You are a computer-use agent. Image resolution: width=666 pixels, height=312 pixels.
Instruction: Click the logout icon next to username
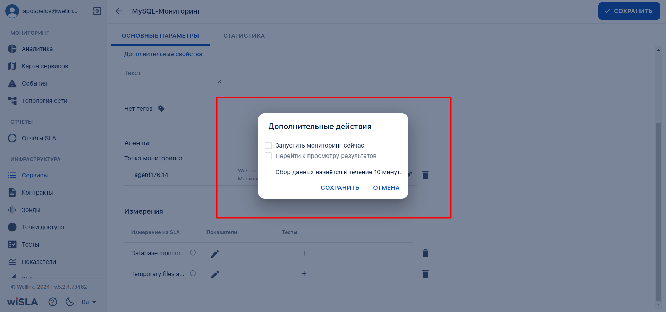click(97, 11)
